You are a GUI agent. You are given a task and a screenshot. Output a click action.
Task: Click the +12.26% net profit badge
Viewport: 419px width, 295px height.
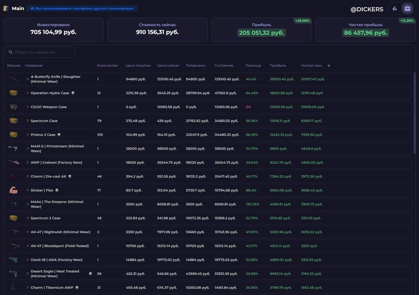point(407,21)
